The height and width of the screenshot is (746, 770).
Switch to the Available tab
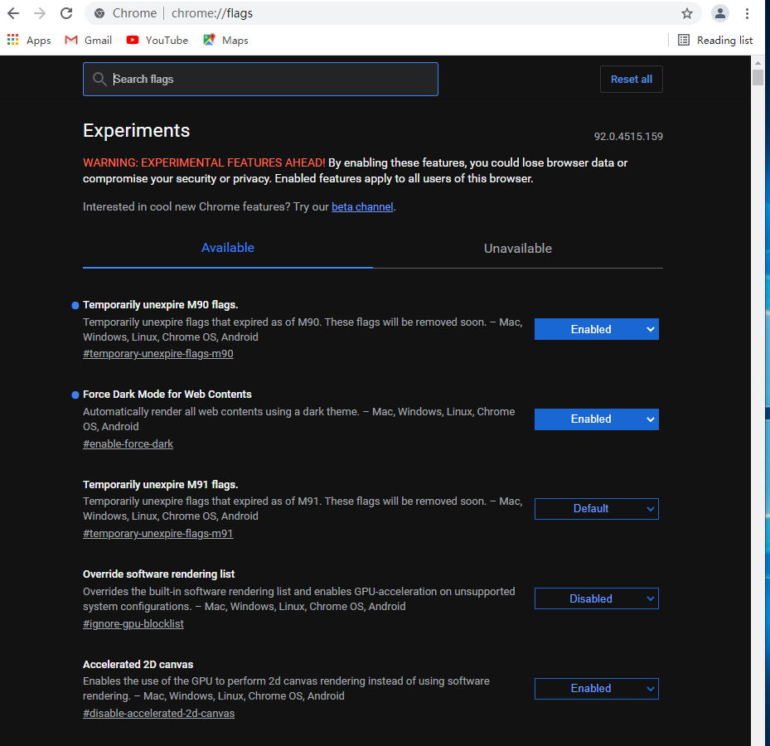(228, 248)
